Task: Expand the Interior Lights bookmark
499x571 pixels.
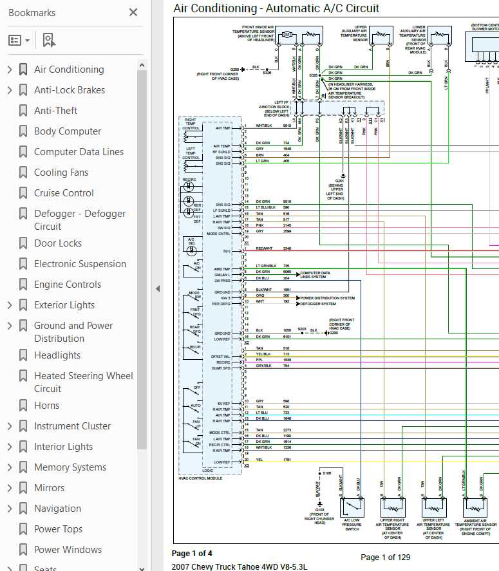Action: click(x=10, y=447)
